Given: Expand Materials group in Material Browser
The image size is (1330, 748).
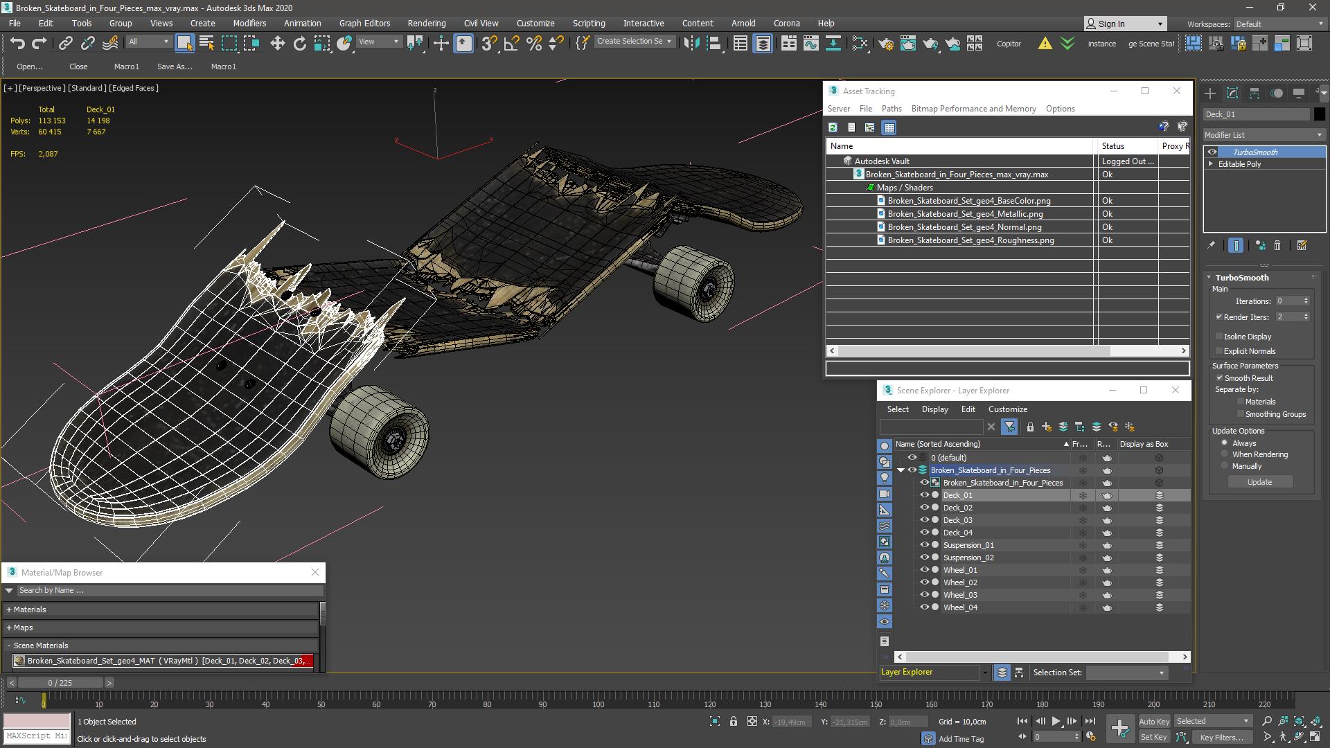Looking at the screenshot, I should 9,610.
